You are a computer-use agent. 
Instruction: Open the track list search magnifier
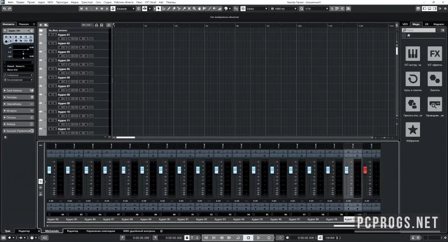click(x=109, y=25)
